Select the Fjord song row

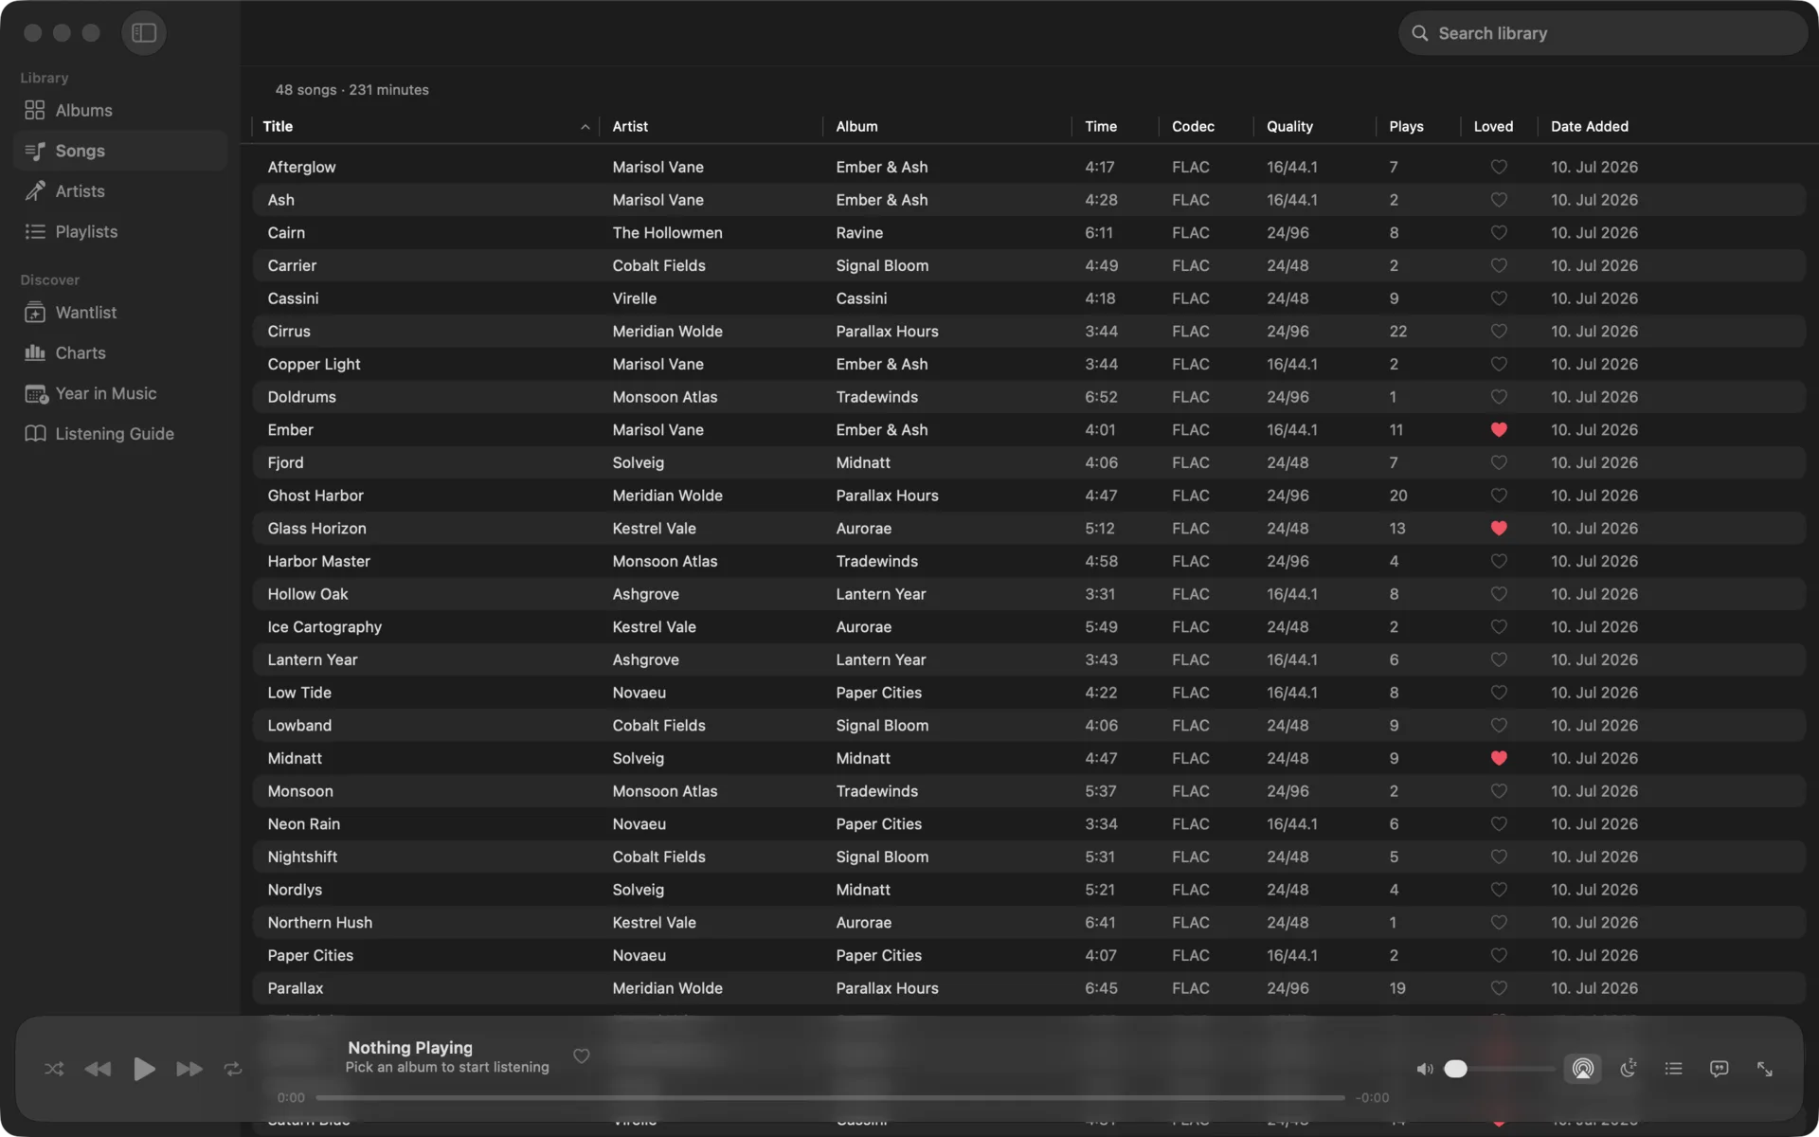tap(1029, 462)
